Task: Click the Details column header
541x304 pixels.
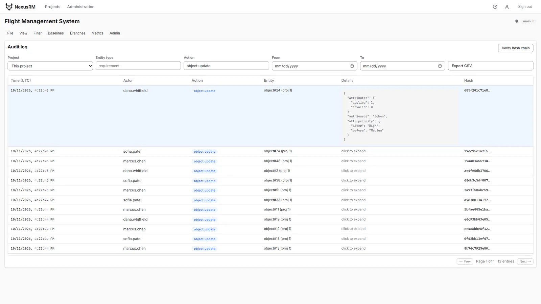Action: pos(347,80)
